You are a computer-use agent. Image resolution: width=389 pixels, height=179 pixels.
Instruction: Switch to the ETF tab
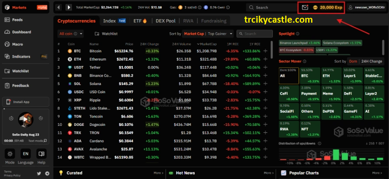[x=140, y=21]
